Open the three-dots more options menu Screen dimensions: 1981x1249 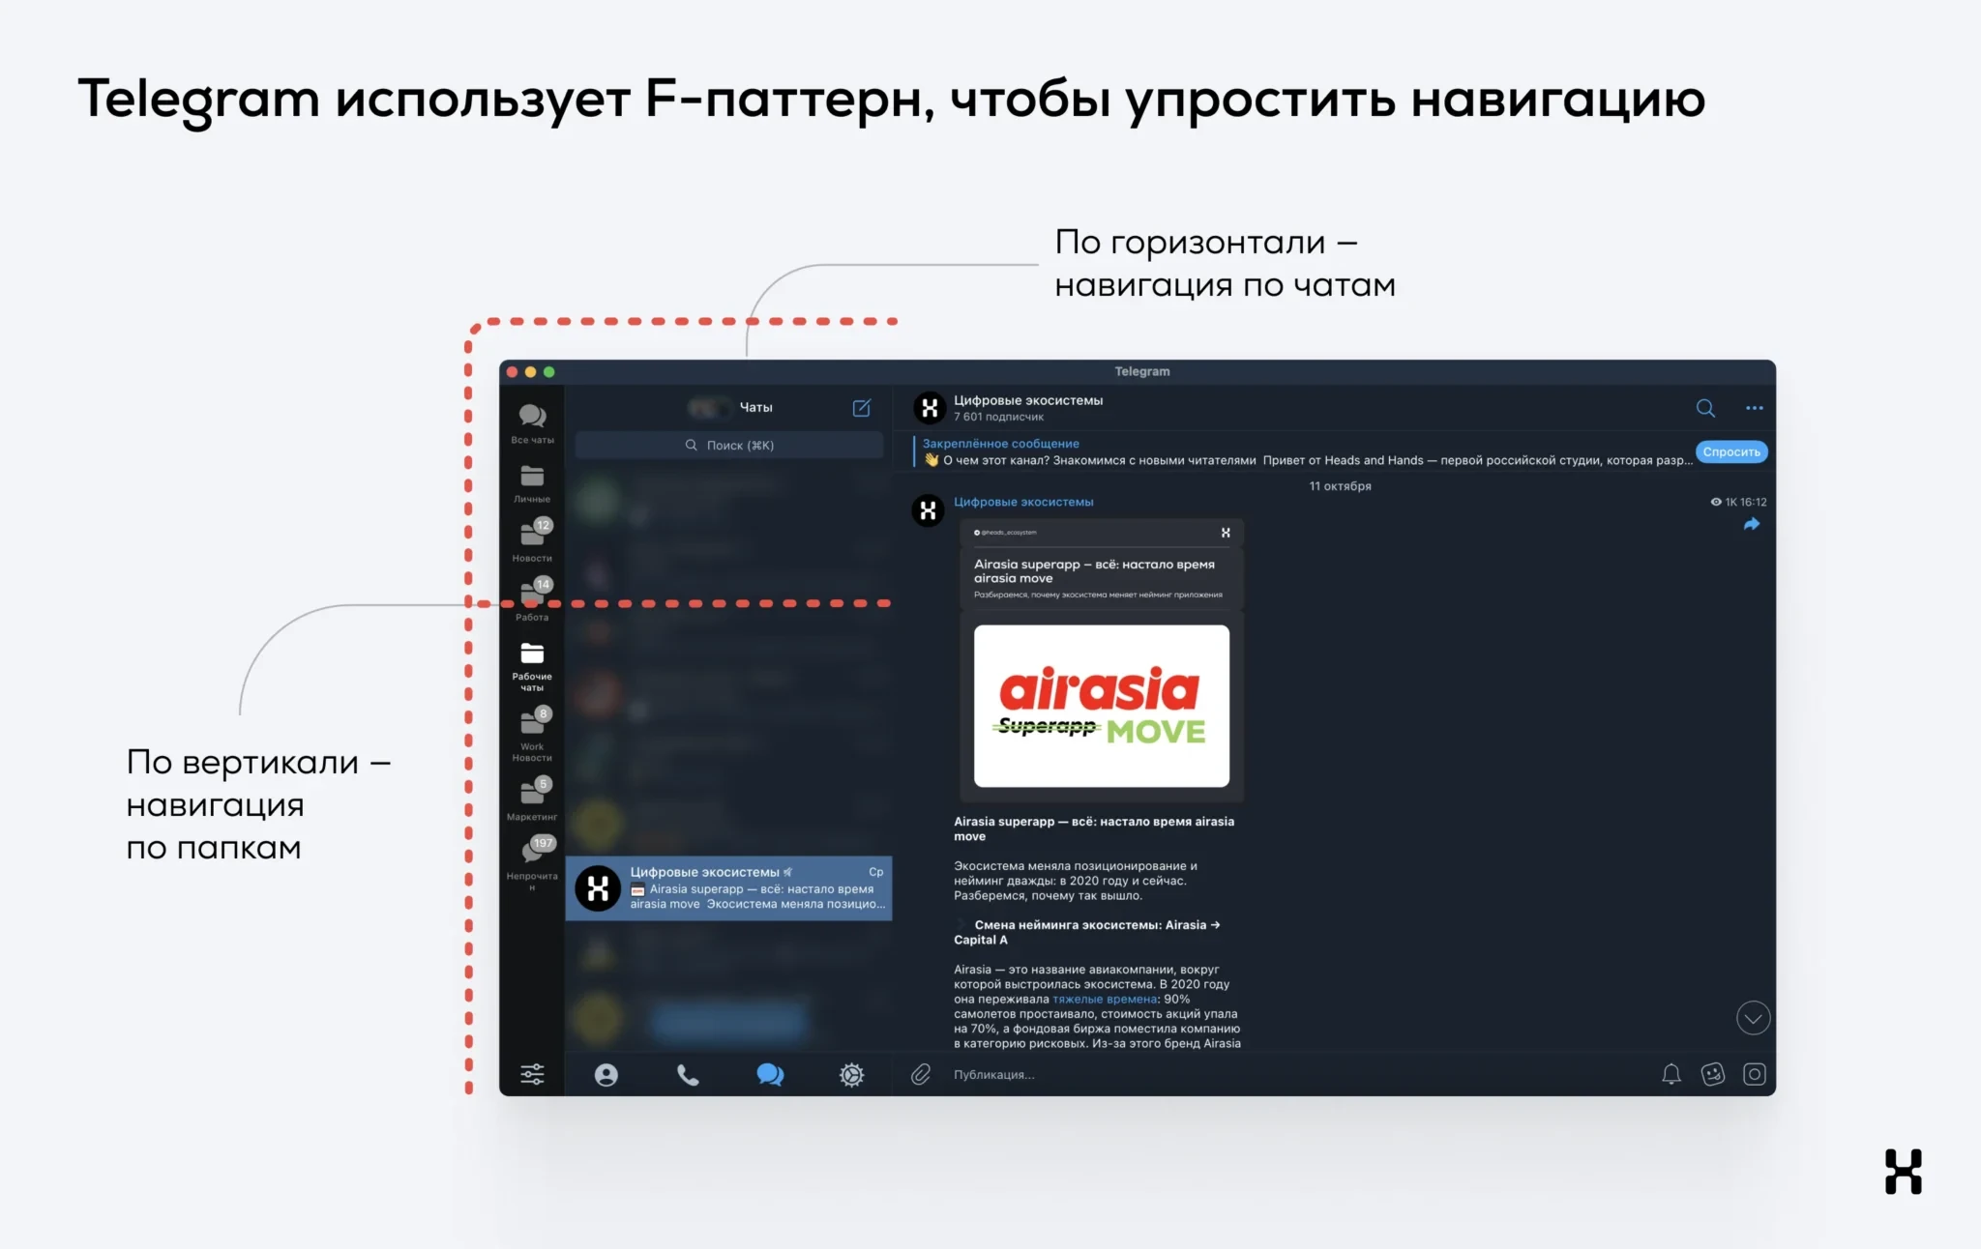pos(1754,408)
